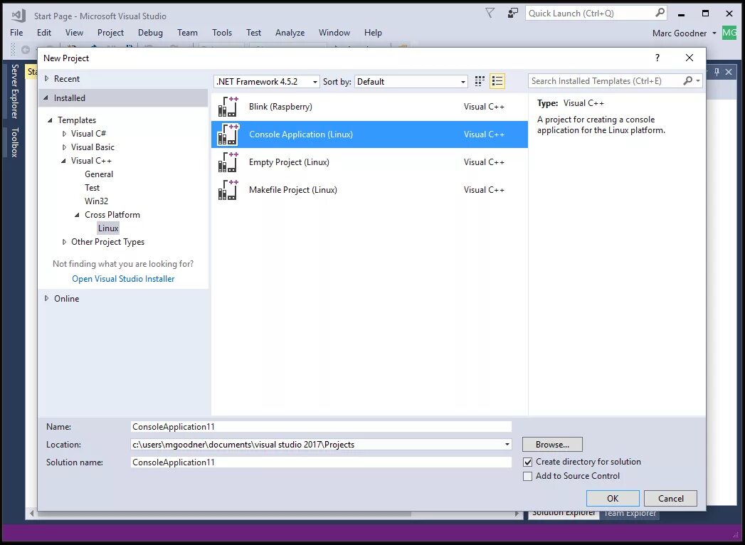Open the Help menu

[373, 33]
